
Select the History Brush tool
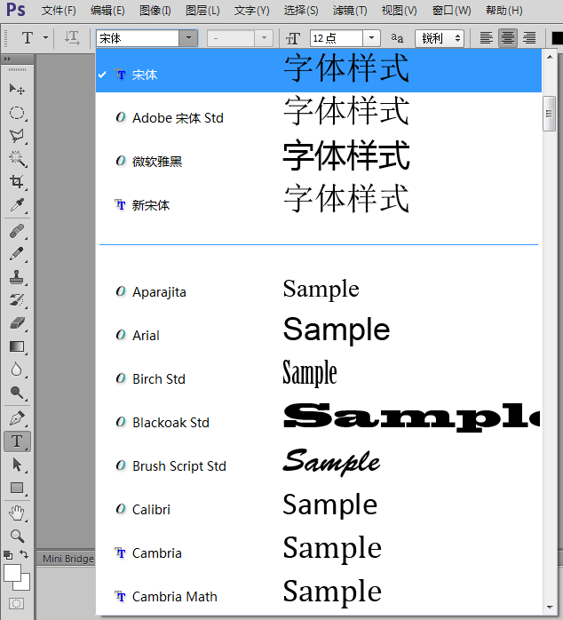click(17, 299)
